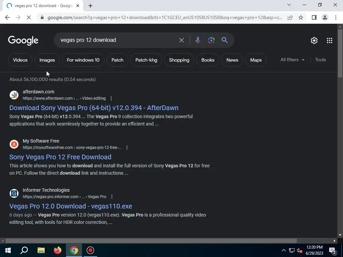This screenshot has height=257, width=343.
Task: Show hidden system tray icons
Action: tap(283, 250)
